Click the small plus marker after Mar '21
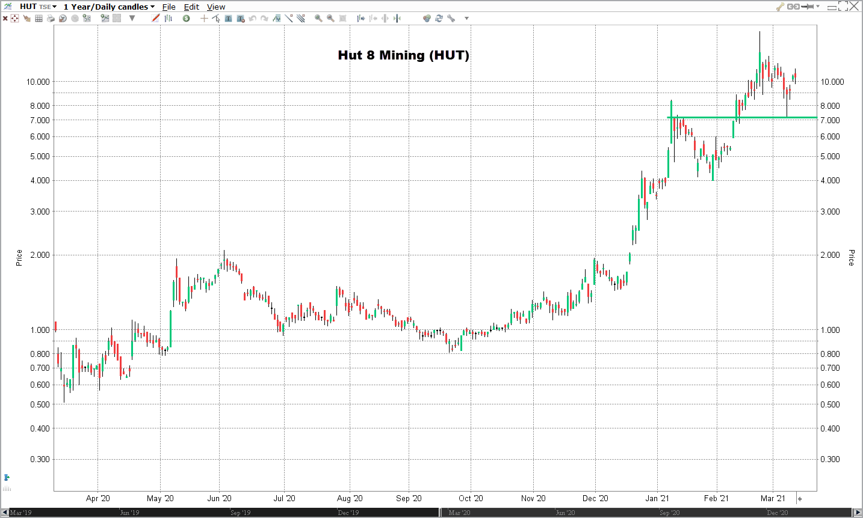 (x=800, y=499)
